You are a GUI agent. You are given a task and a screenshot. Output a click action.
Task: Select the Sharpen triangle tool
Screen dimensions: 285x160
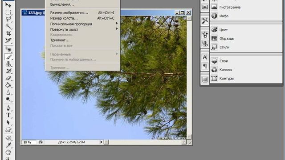point(8,92)
